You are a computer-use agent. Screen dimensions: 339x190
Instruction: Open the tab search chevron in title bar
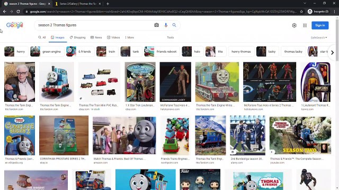305,3
